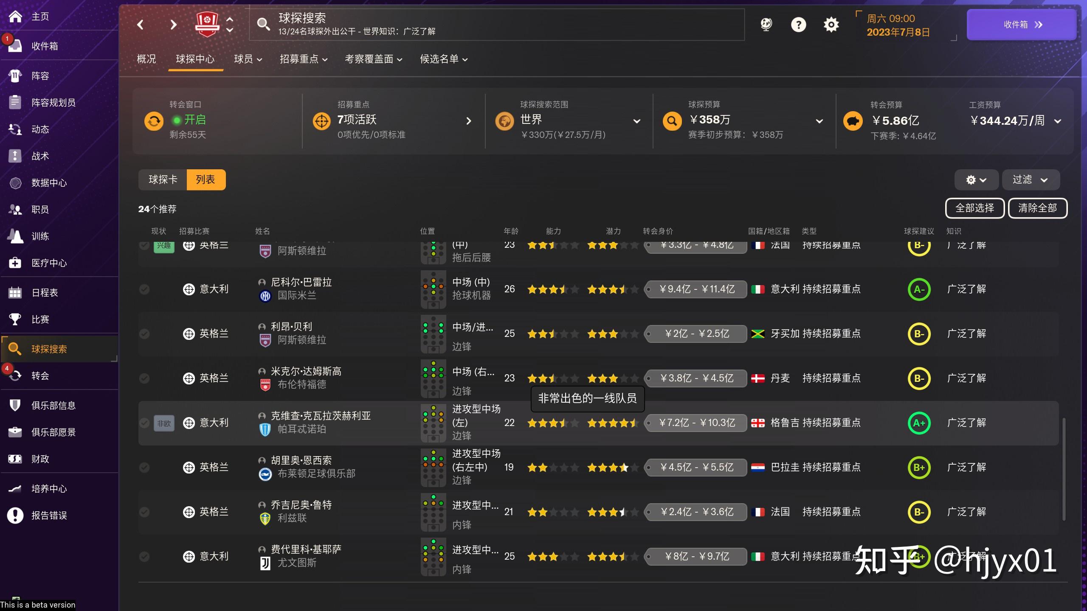Click the red club badge
1087x611 pixels.
click(207, 24)
